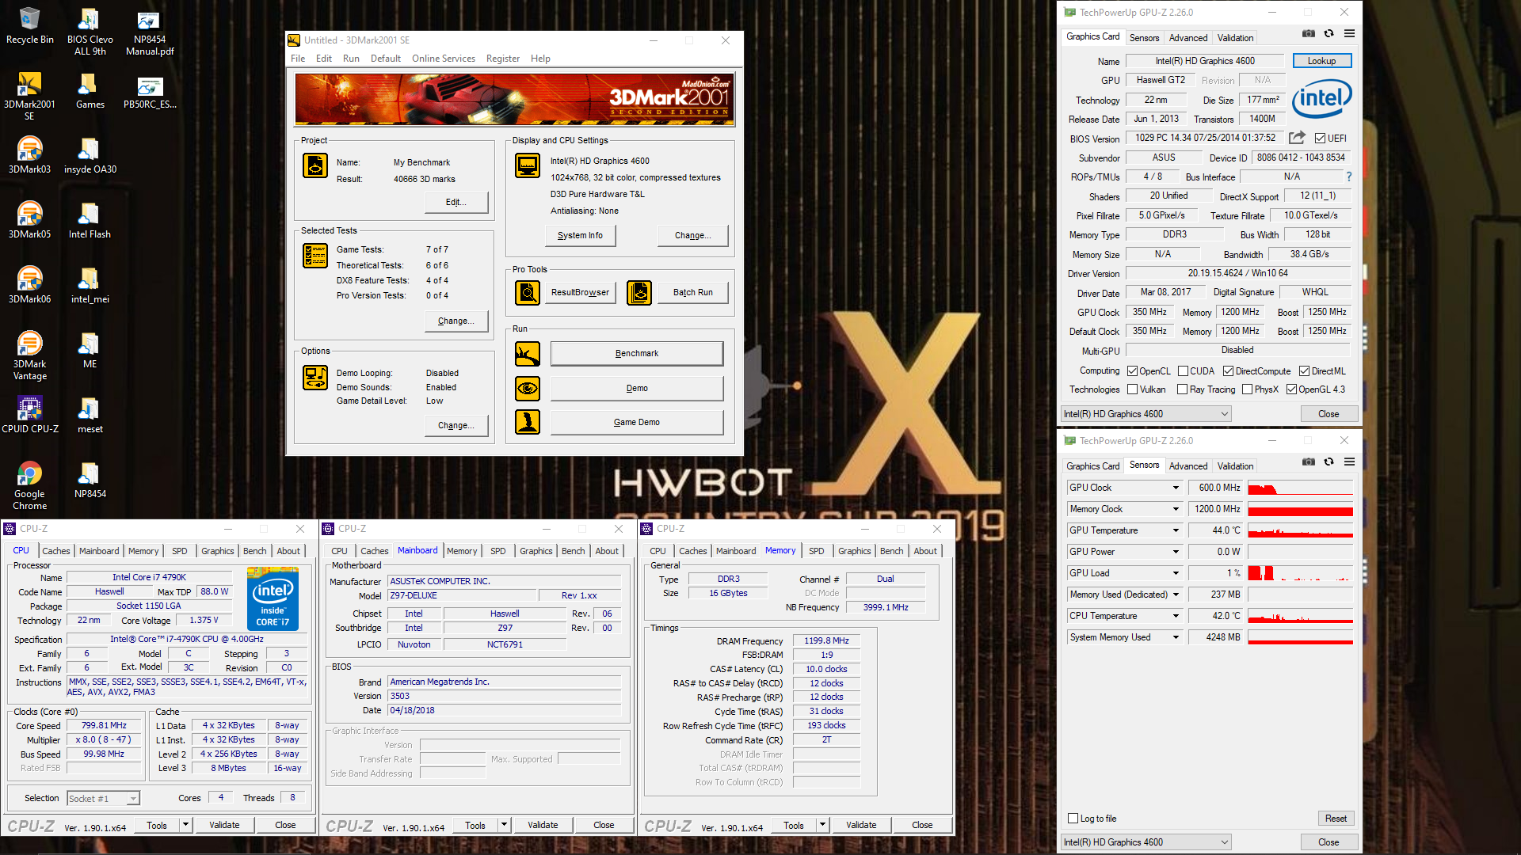This screenshot has height=855, width=1521.
Task: Expand the GPU Power sensor dropdown
Action: 1176,552
